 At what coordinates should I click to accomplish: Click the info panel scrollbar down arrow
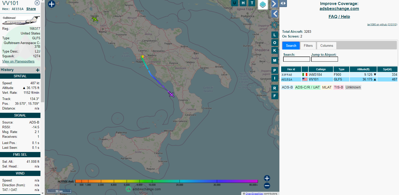pos(42,193)
